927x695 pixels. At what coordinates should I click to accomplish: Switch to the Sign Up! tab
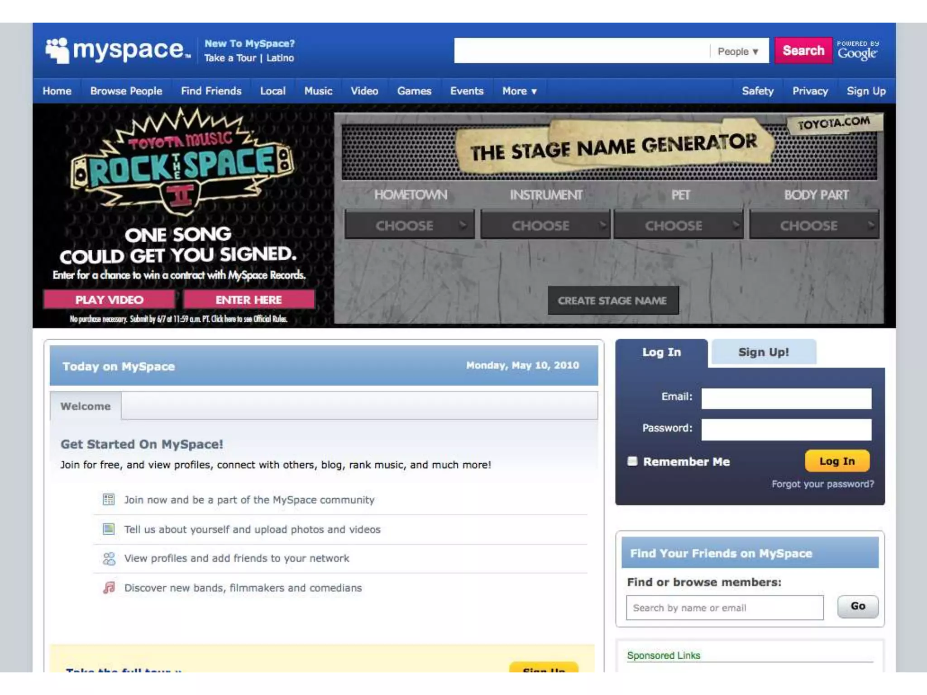tap(763, 352)
